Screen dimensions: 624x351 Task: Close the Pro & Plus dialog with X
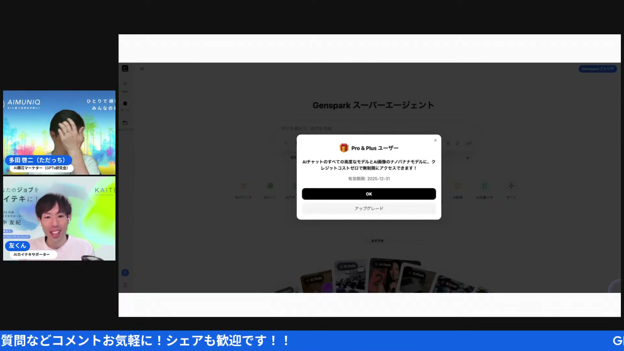coord(435,140)
